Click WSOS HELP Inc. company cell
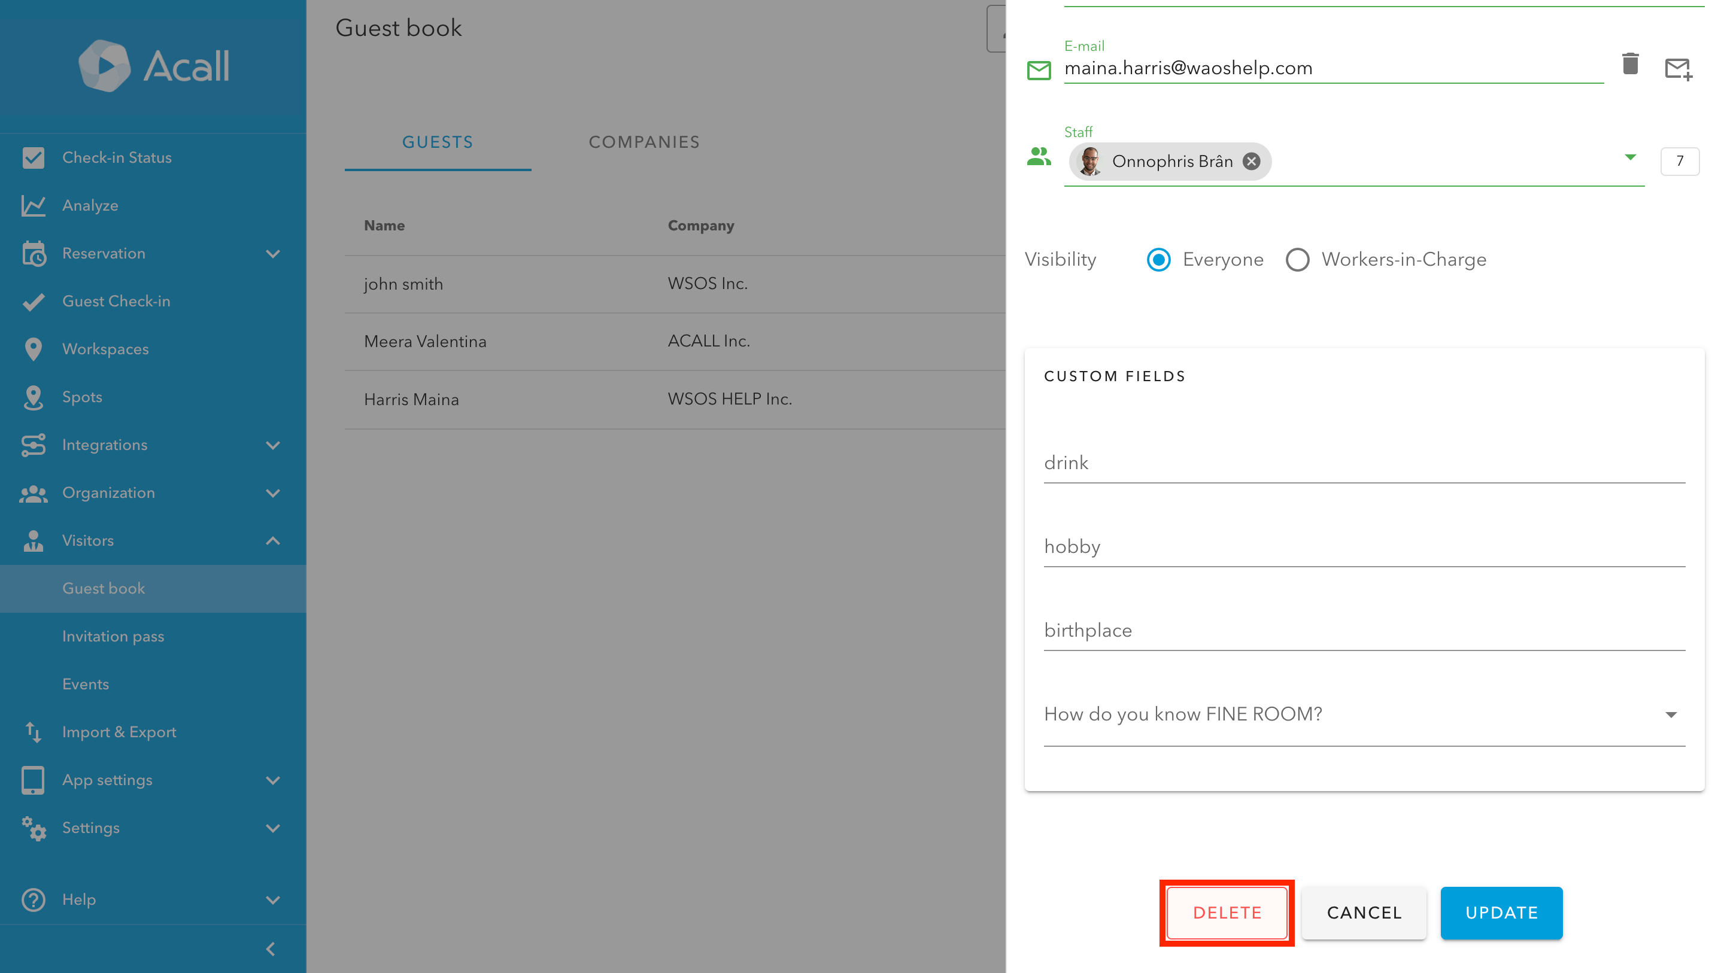Screen dimensions: 1724x973 (730, 400)
